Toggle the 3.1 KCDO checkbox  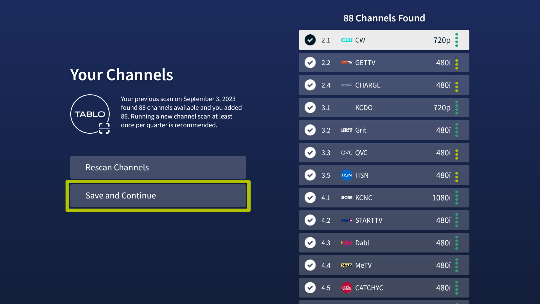[x=310, y=108]
